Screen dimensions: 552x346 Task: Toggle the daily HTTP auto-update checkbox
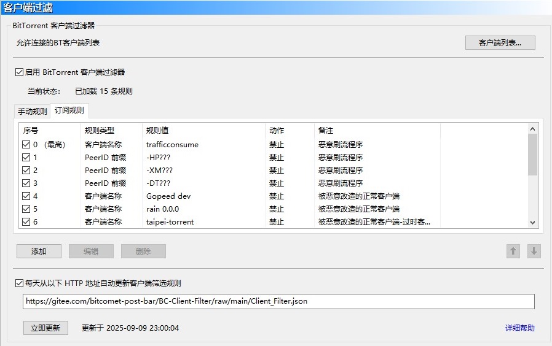20,283
